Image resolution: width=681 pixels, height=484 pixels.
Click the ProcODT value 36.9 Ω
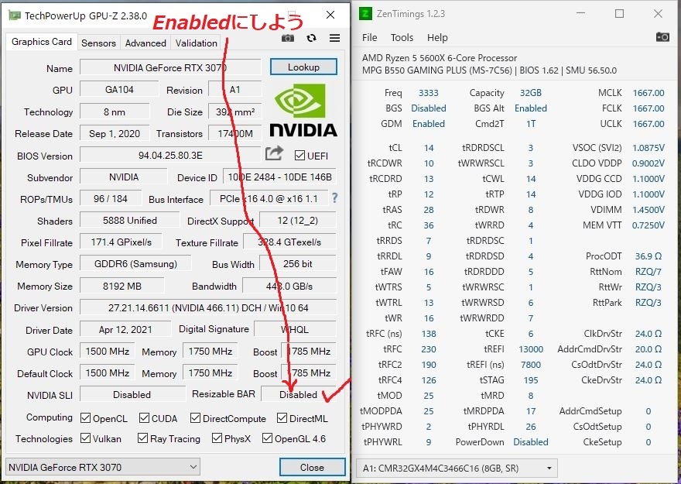(x=648, y=256)
